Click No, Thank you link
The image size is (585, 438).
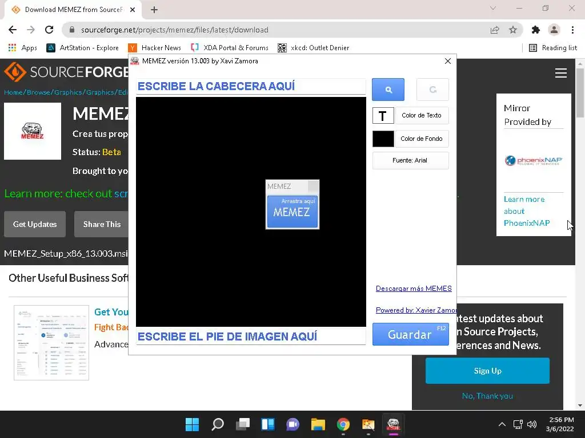pyautogui.click(x=487, y=396)
